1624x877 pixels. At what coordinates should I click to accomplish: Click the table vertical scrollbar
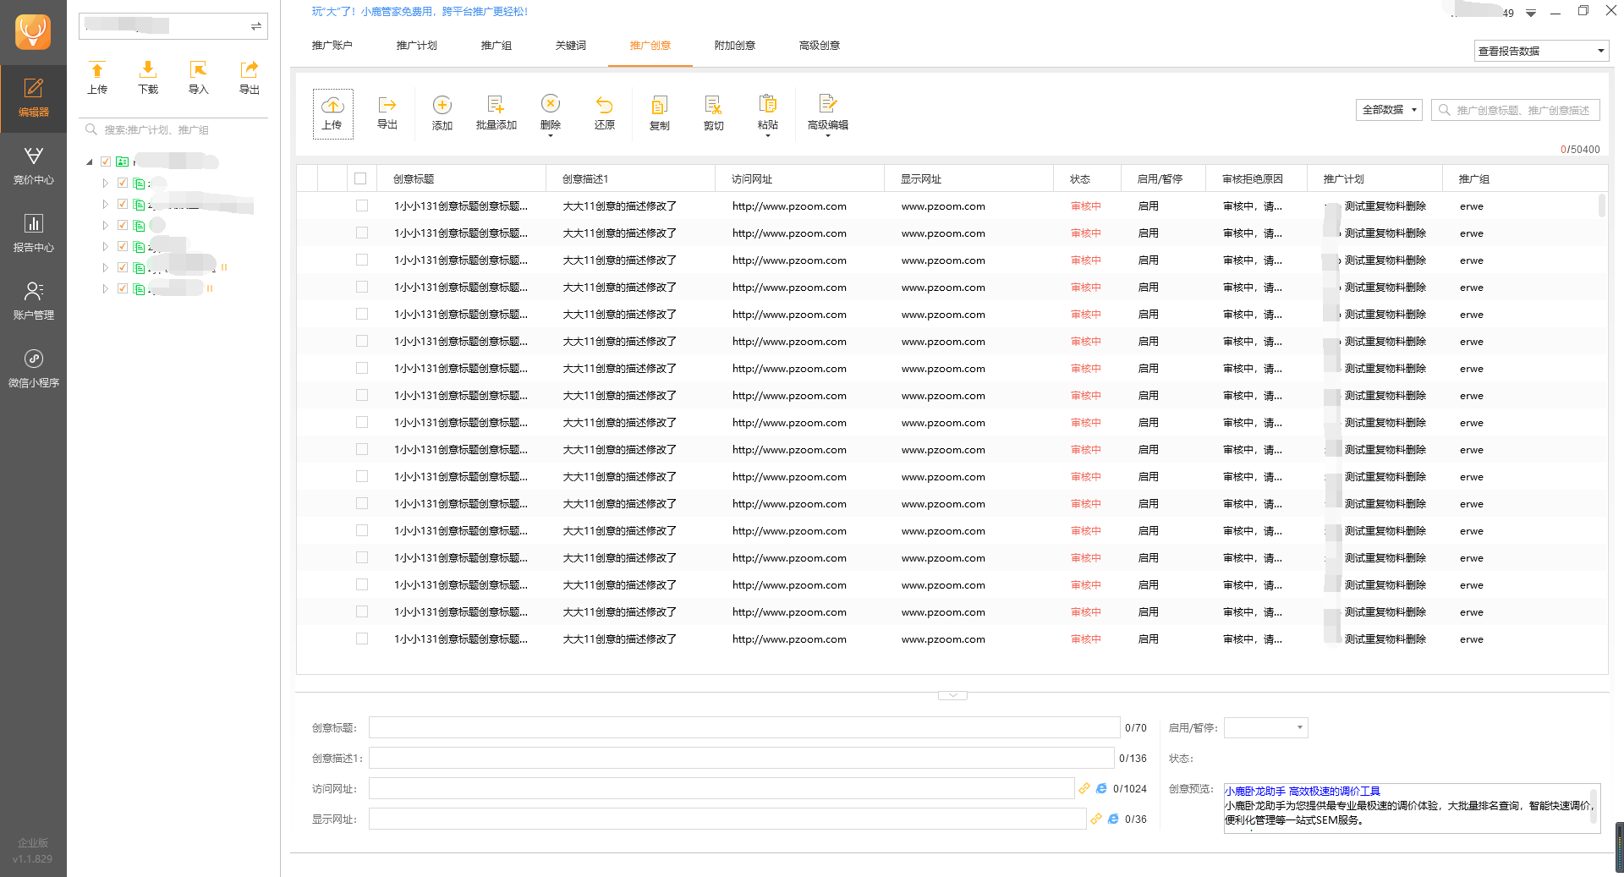point(1602,206)
